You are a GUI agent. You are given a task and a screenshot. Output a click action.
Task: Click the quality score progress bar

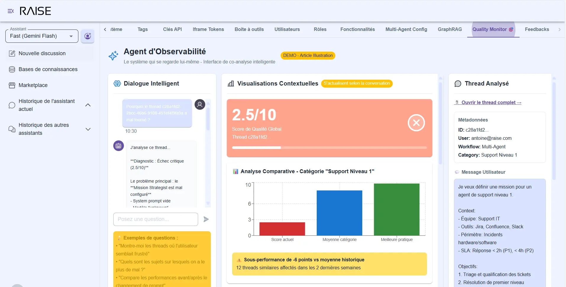pyautogui.click(x=329, y=147)
